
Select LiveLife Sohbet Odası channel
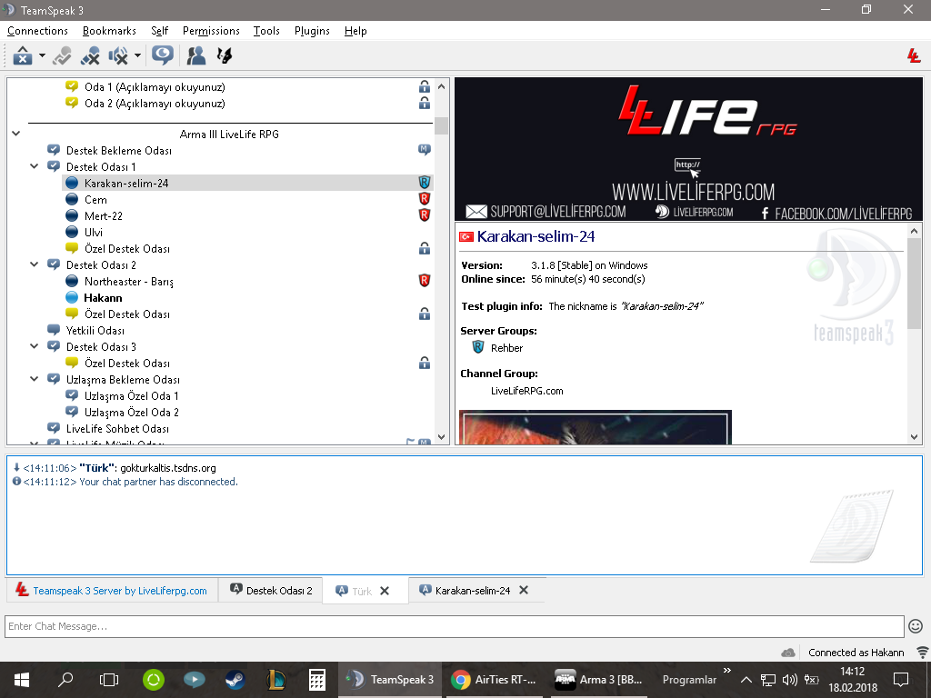pyautogui.click(x=117, y=428)
